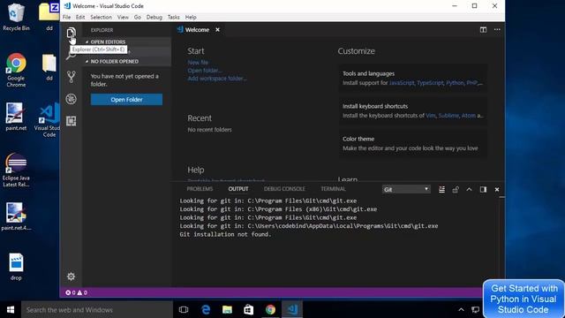Open the Color theme option
The height and width of the screenshot is (318, 565).
pyautogui.click(x=413, y=143)
